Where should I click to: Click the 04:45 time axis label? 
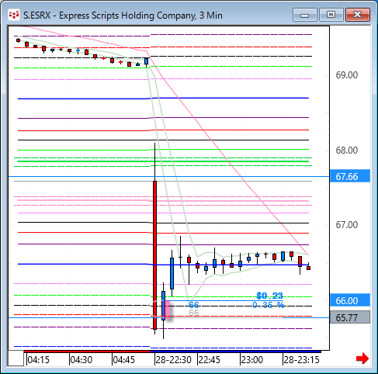coord(124,360)
